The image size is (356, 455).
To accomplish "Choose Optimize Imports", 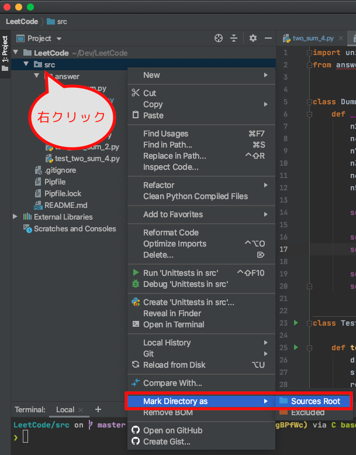I will [201, 244].
